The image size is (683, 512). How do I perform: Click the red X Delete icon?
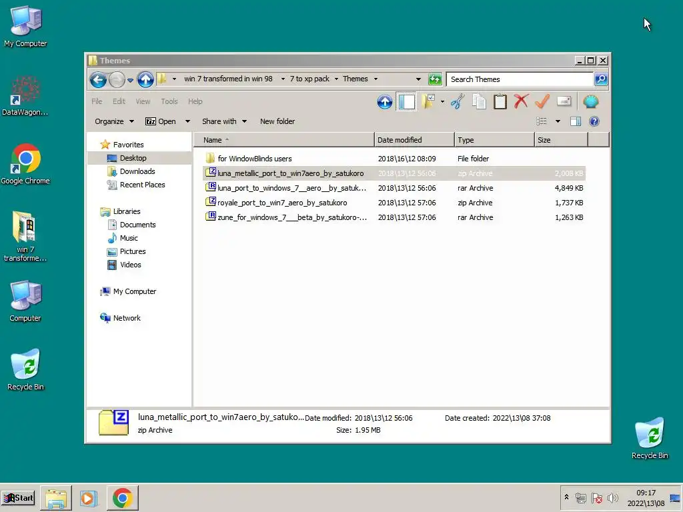521,101
